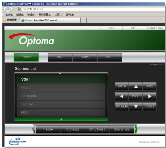Click Expansion Options link
Screen dimensions: 166x148
pyautogui.click(x=149, y=142)
